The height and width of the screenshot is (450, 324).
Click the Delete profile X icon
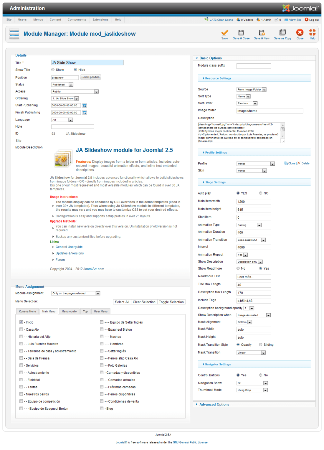299,163
